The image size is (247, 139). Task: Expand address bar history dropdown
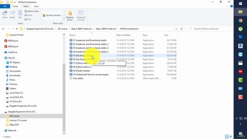point(176,29)
